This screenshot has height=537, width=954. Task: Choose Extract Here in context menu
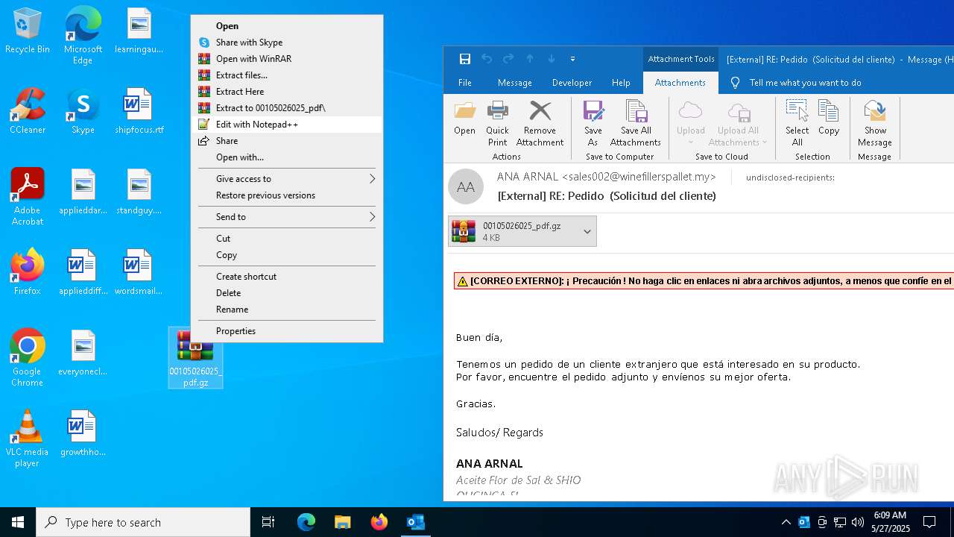[x=287, y=92]
